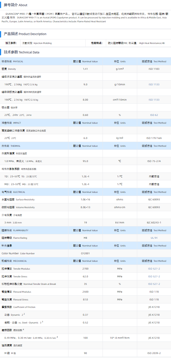The height and width of the screenshot is (359, 171).
Task: Open ISO 527-2 link for Tensile Stress
Action: pos(154,276)
